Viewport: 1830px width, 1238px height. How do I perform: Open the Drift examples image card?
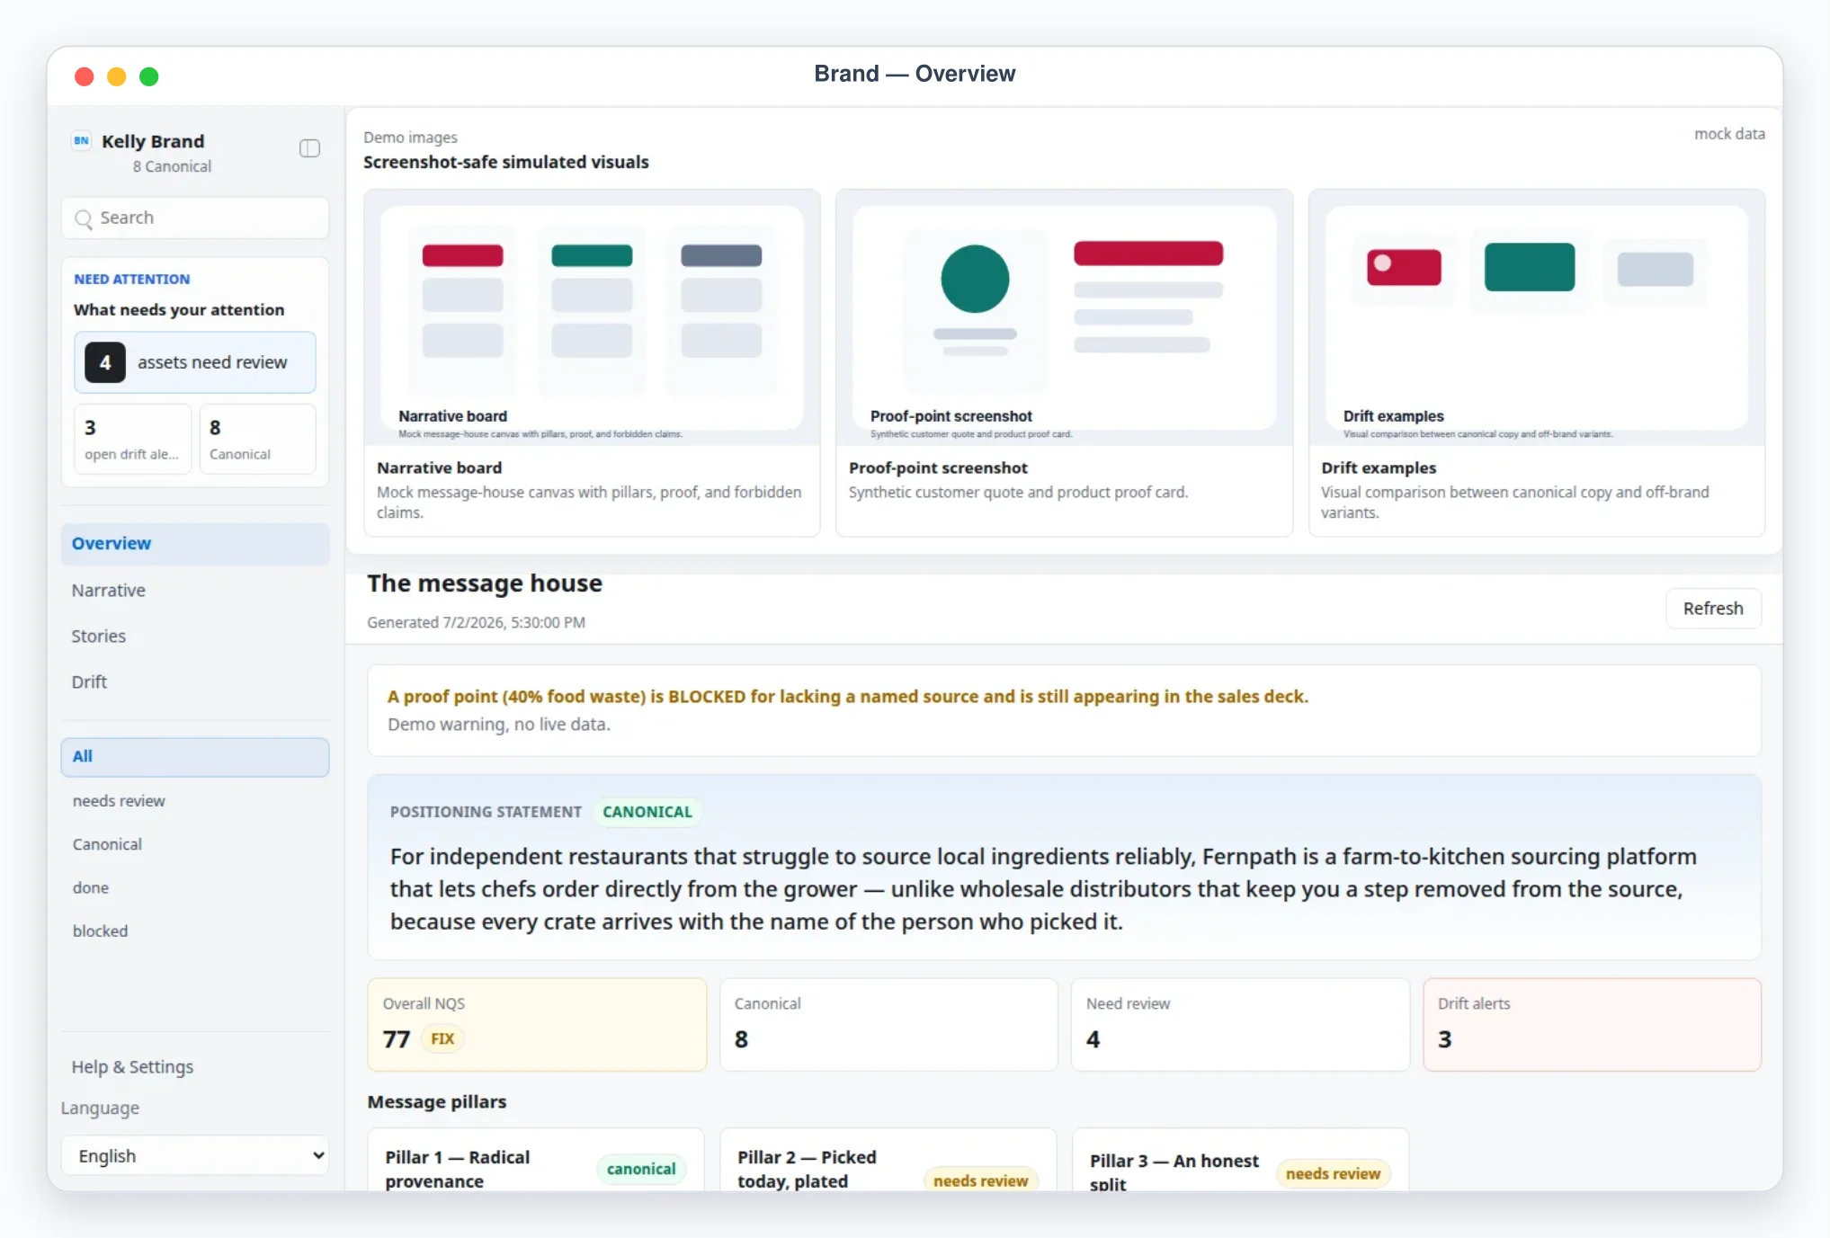pyautogui.click(x=1537, y=363)
